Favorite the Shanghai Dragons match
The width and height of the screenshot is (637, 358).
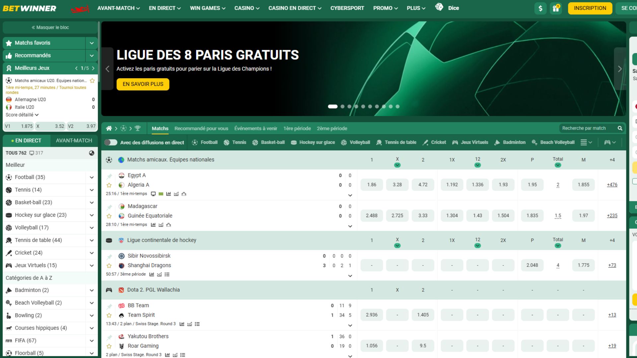[109, 265]
